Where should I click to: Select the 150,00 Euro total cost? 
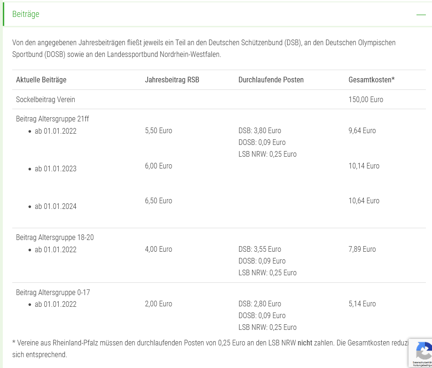[366, 100]
